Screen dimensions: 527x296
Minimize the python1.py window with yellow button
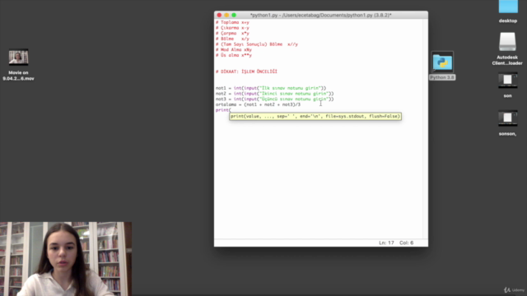[226, 15]
